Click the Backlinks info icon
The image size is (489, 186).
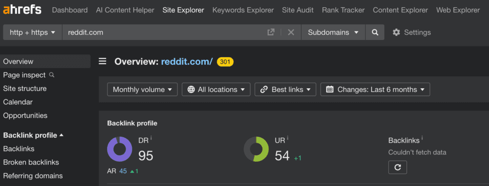click(x=422, y=138)
